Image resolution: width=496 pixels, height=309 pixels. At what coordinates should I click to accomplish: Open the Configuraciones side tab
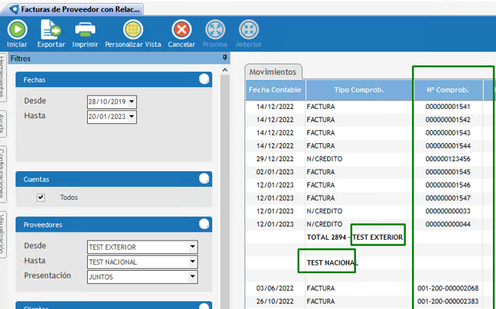pos(2,174)
